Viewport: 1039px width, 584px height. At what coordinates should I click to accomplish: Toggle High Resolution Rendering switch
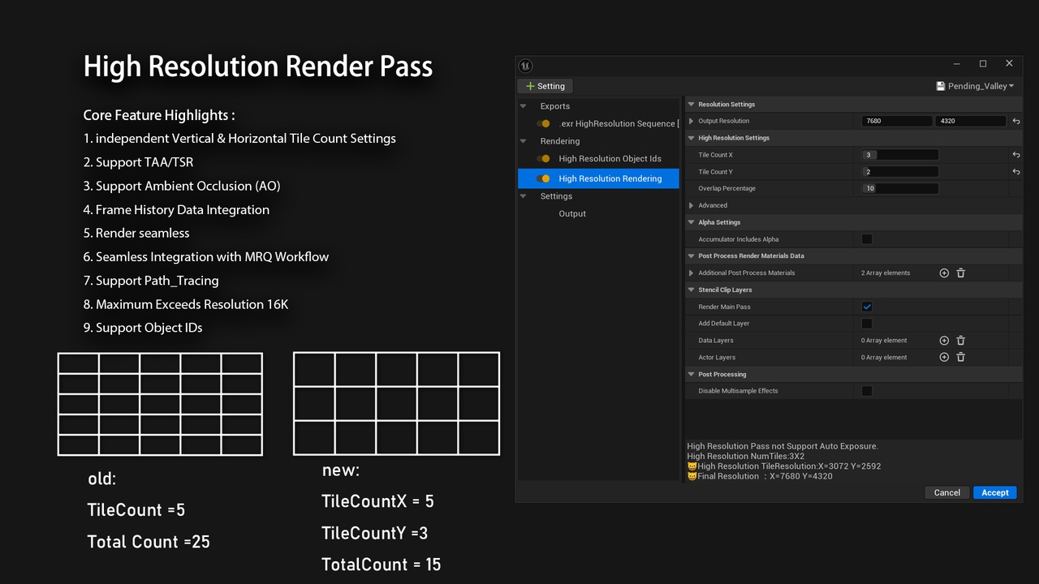544,178
